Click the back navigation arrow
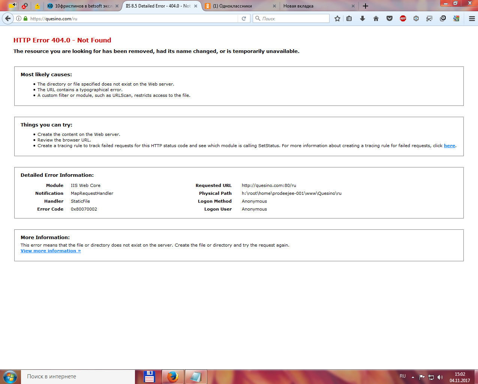478x384 pixels. pyautogui.click(x=8, y=18)
